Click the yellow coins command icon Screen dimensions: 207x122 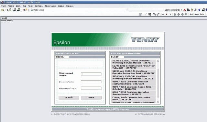[192, 10]
